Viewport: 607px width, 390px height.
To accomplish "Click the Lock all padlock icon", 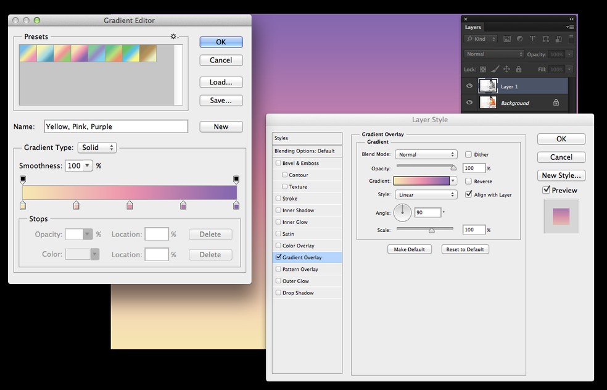I will (x=519, y=69).
